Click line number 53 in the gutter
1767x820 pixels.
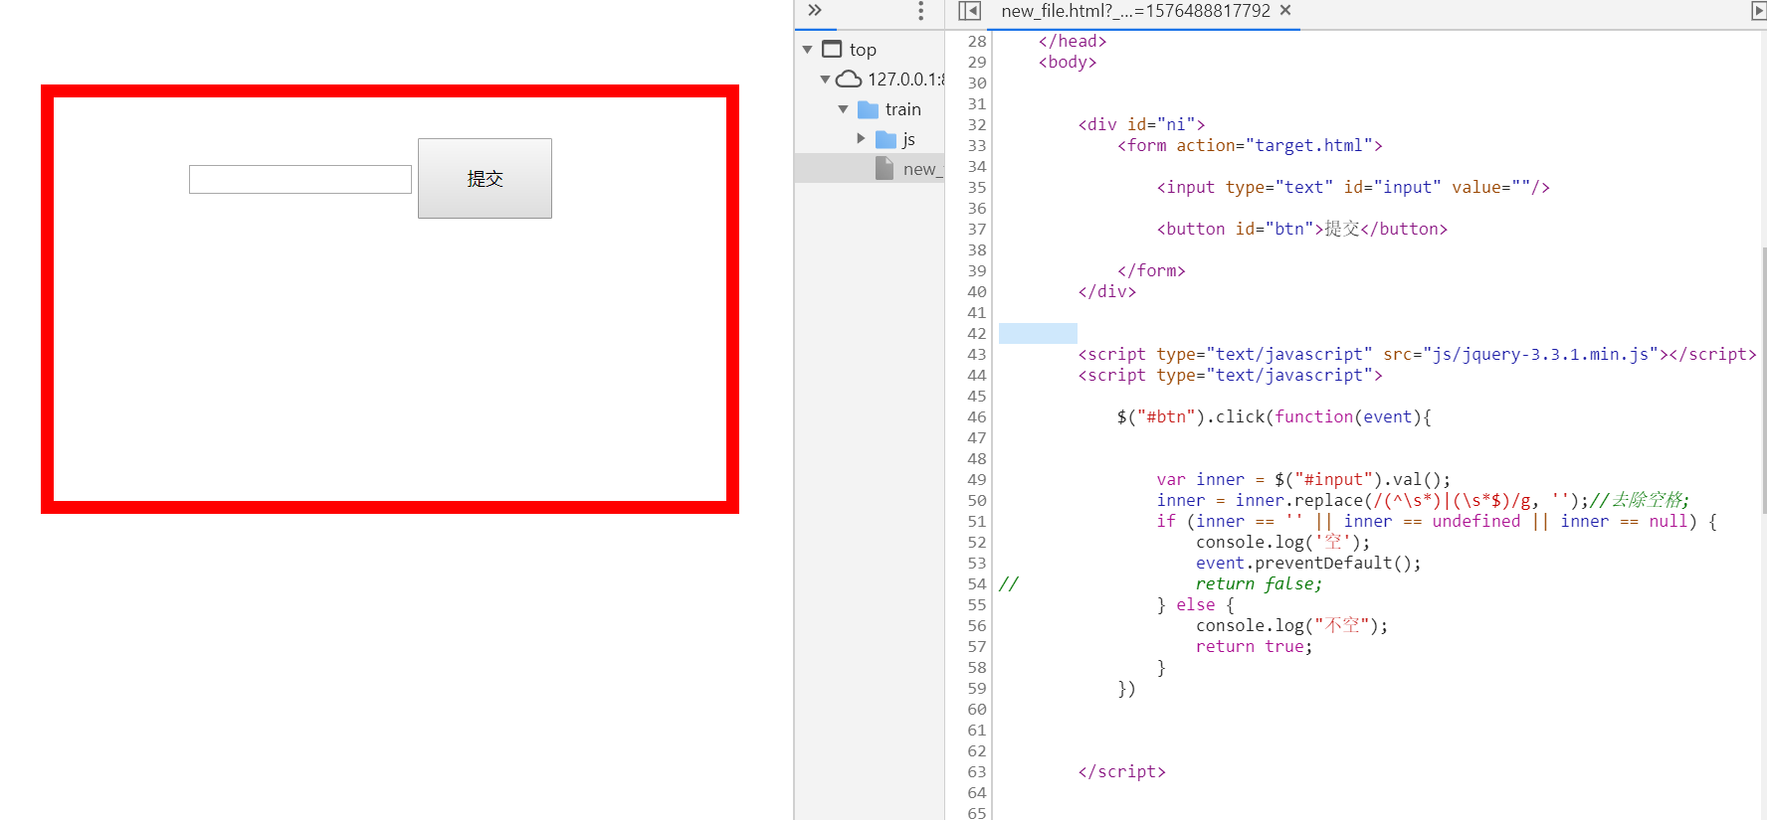click(x=976, y=564)
